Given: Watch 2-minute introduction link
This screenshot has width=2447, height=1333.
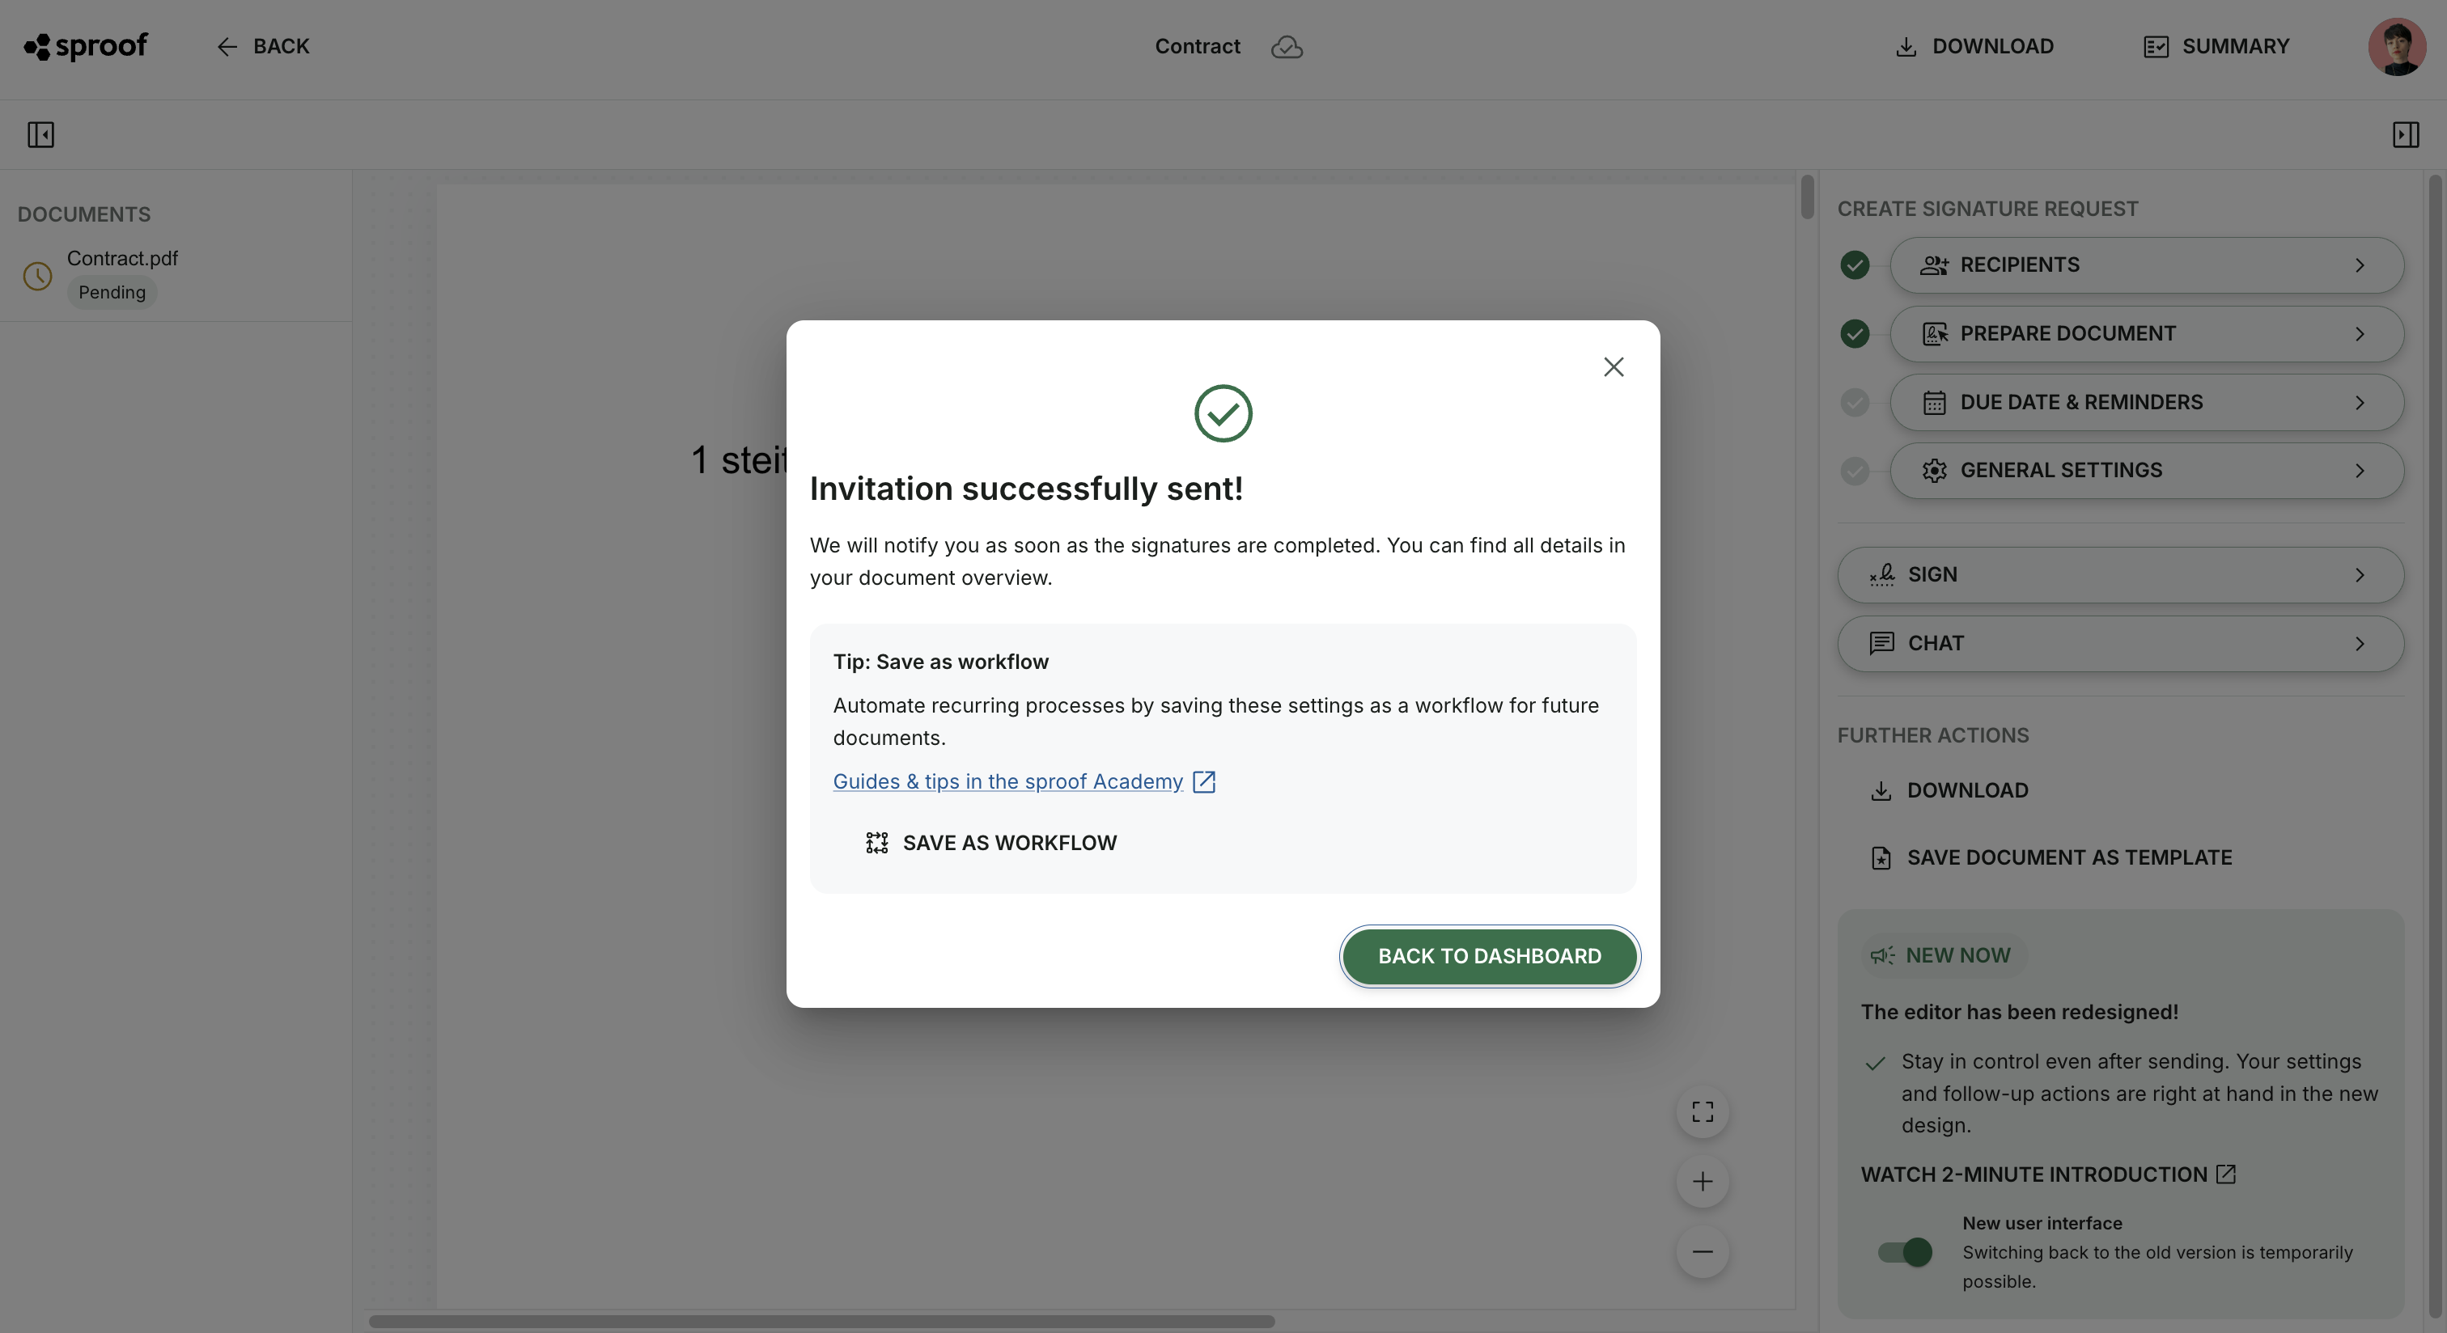Looking at the screenshot, I should click(x=2049, y=1174).
